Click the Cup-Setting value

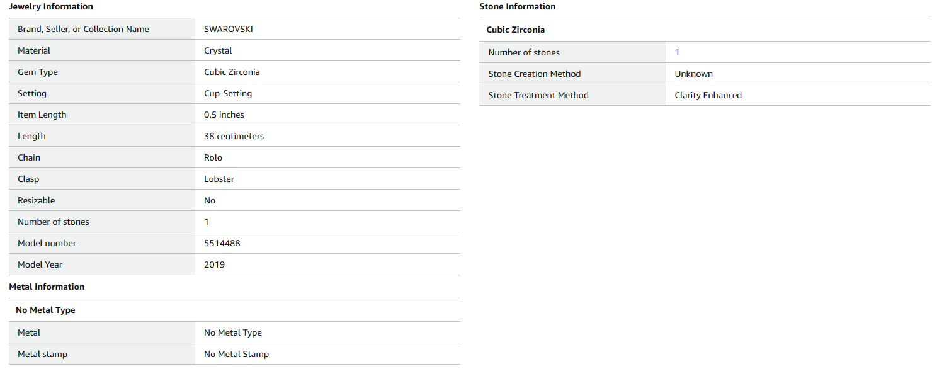[x=228, y=93]
